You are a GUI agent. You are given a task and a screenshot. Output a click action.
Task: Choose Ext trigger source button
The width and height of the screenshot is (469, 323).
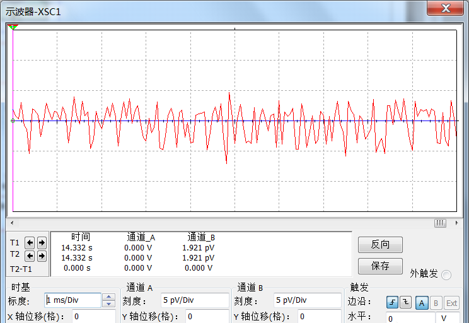pos(451,303)
